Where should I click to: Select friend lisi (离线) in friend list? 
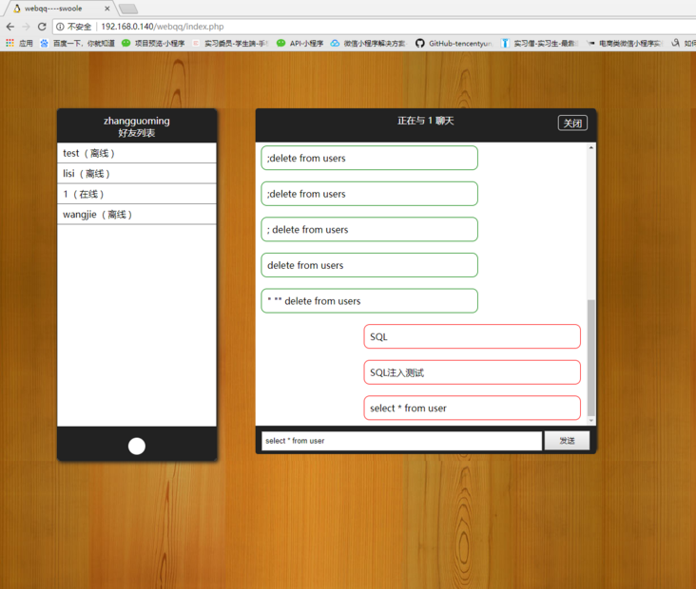tap(137, 174)
